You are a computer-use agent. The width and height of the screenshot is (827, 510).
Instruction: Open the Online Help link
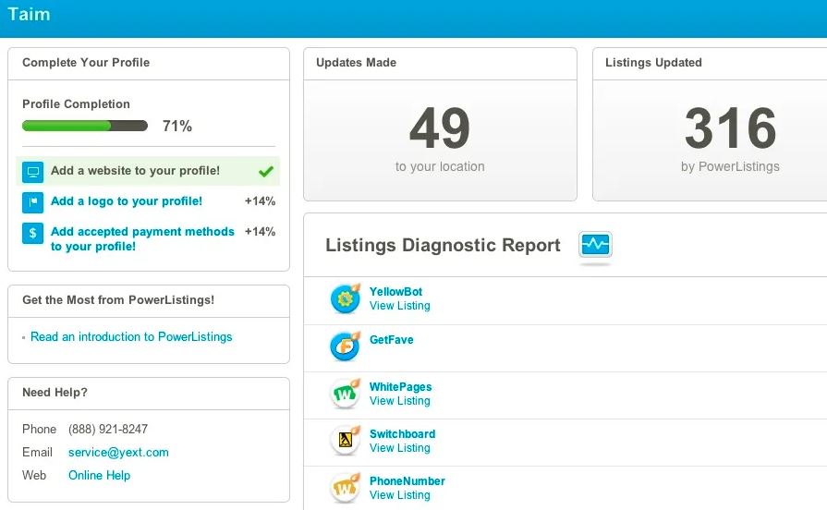99,475
